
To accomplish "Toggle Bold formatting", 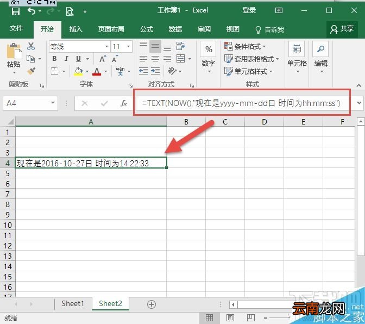I will coord(54,59).
